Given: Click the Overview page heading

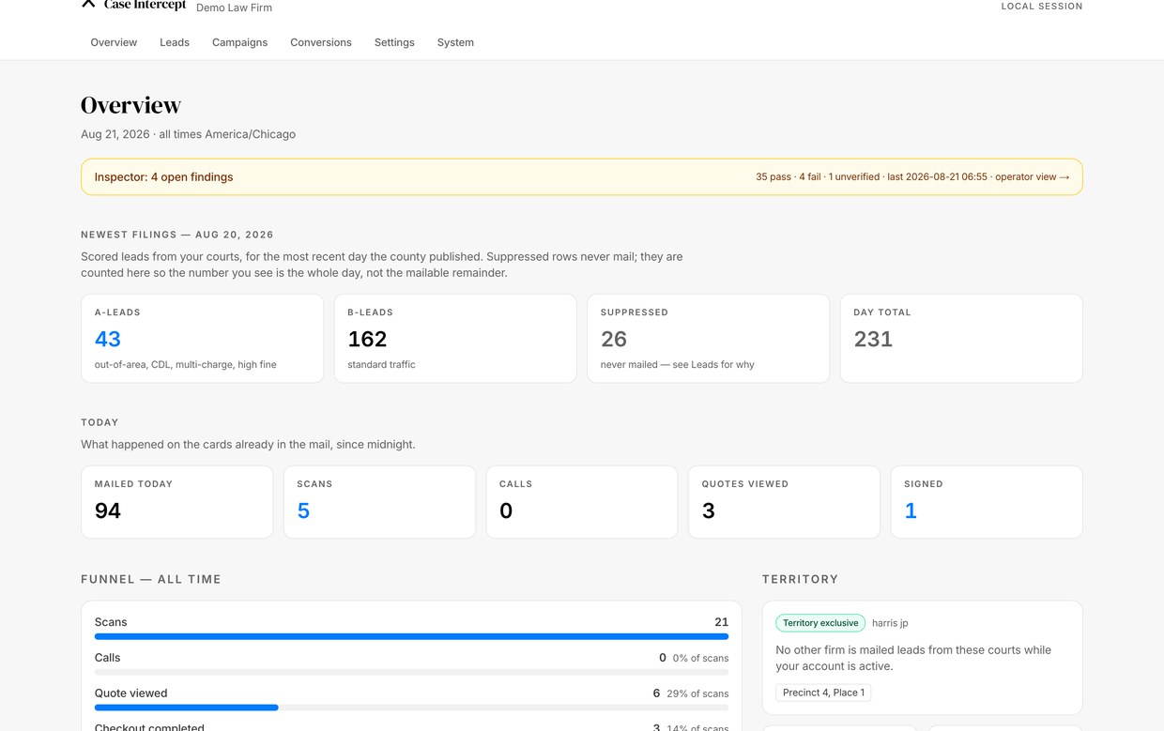Looking at the screenshot, I should click(130, 105).
